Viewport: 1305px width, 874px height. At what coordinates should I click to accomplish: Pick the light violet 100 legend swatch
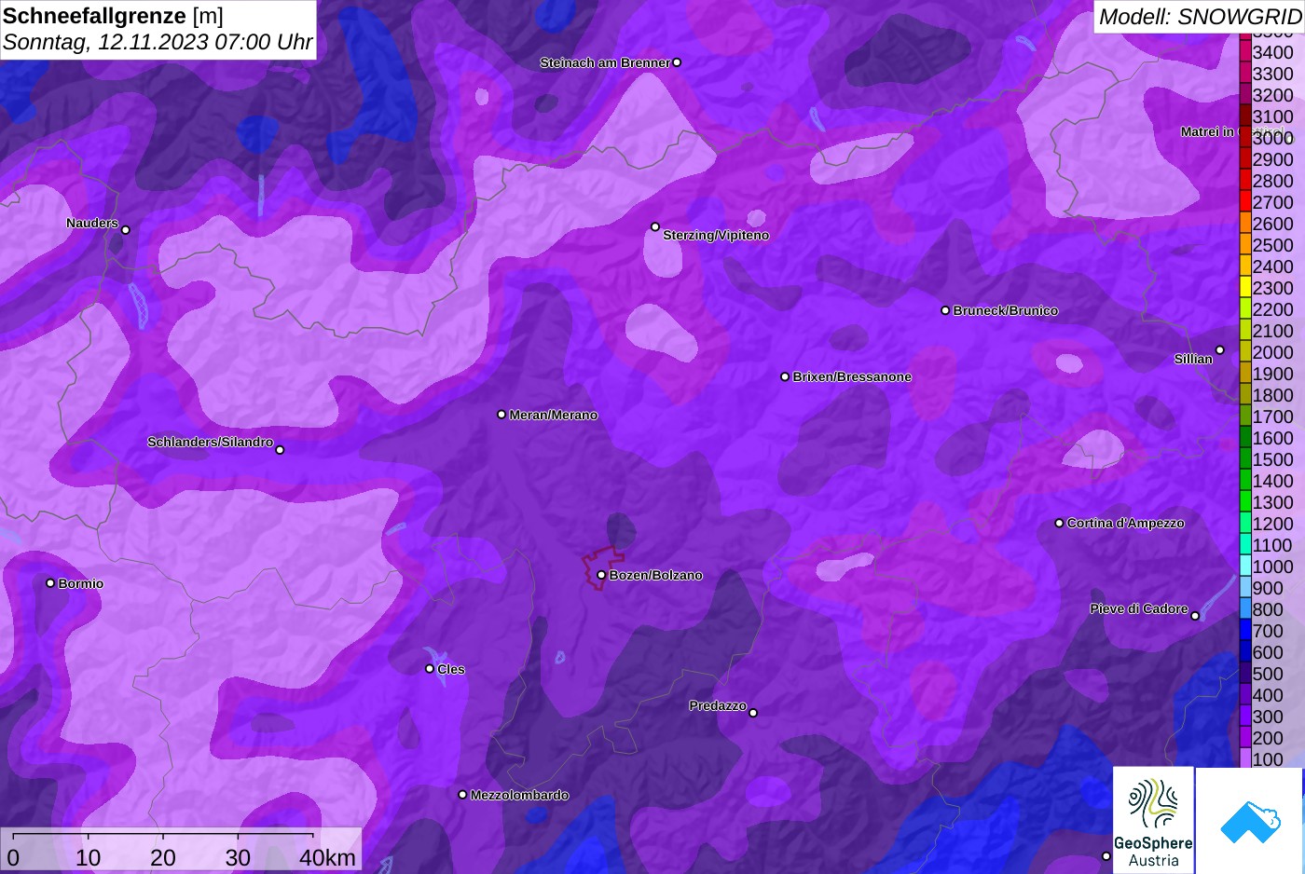(1244, 758)
